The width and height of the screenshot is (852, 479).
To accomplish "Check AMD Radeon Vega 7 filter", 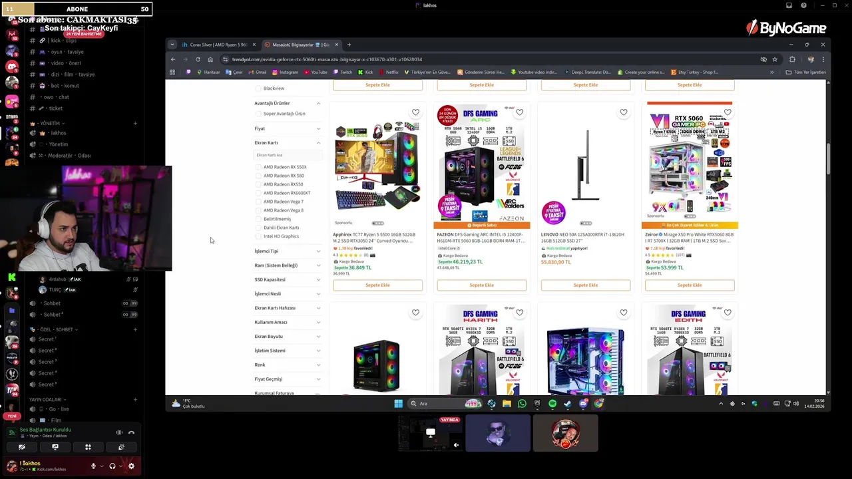I will [258, 202].
